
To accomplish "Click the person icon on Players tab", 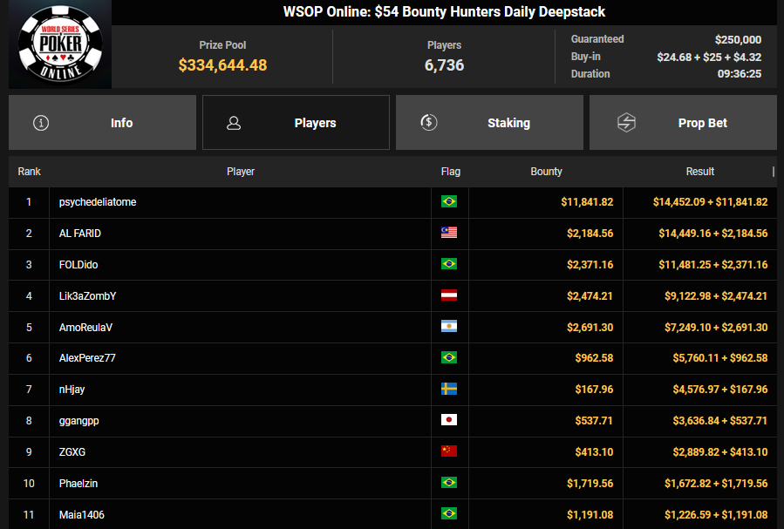I will 234,123.
